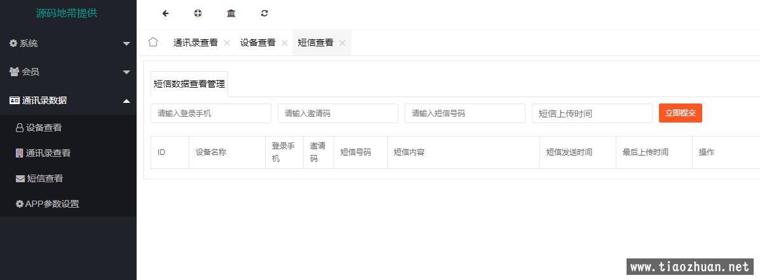This screenshot has height=280, width=760.
Task: Close the 短信查看 tab
Action: click(343, 43)
